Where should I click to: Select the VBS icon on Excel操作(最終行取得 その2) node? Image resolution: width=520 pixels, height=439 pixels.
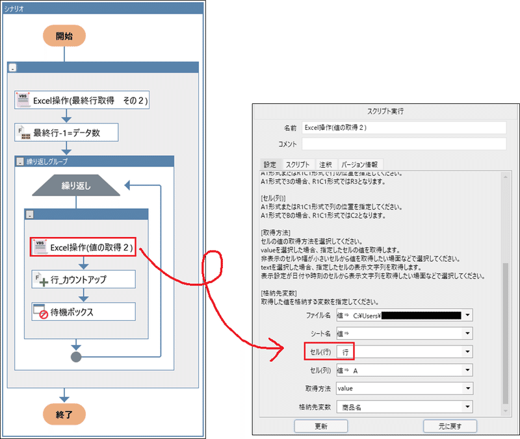coord(24,100)
